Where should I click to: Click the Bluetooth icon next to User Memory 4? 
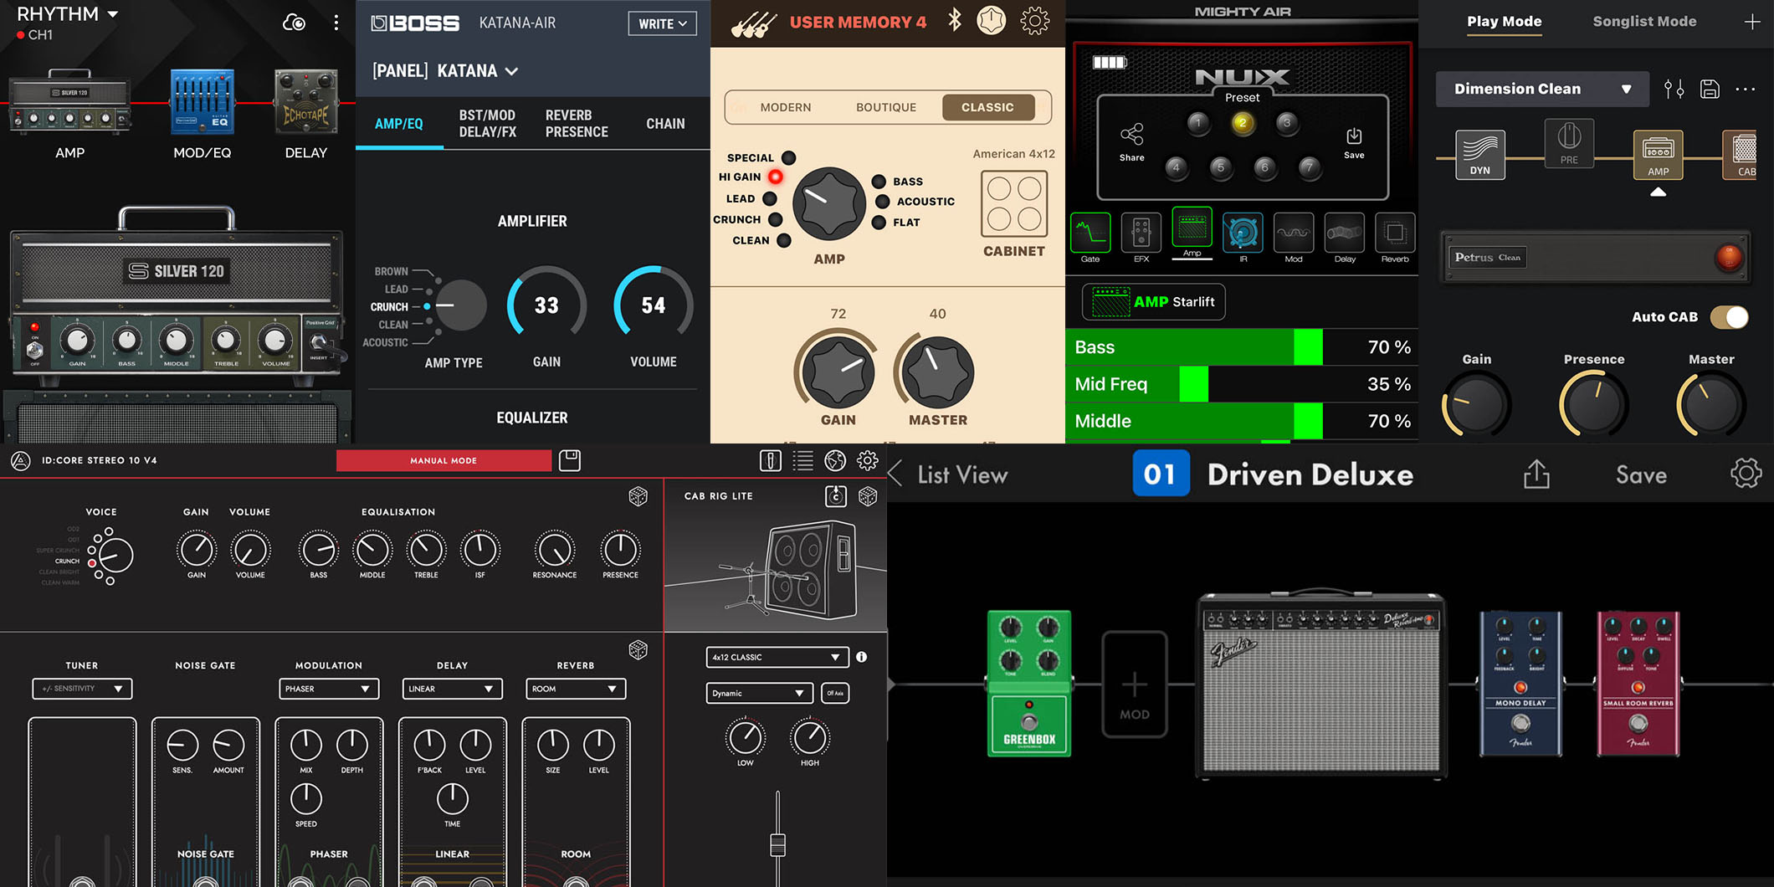pos(954,20)
